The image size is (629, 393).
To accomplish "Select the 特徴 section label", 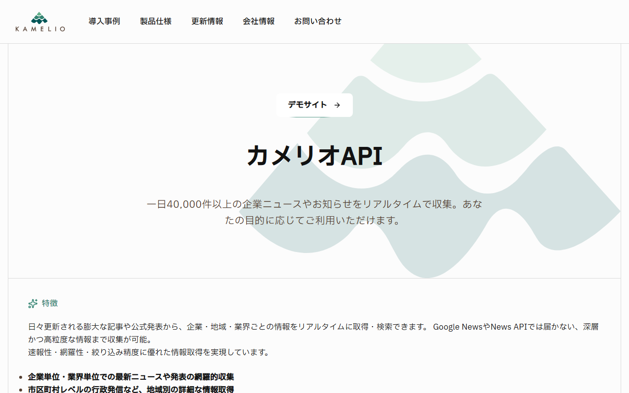I will pos(50,303).
